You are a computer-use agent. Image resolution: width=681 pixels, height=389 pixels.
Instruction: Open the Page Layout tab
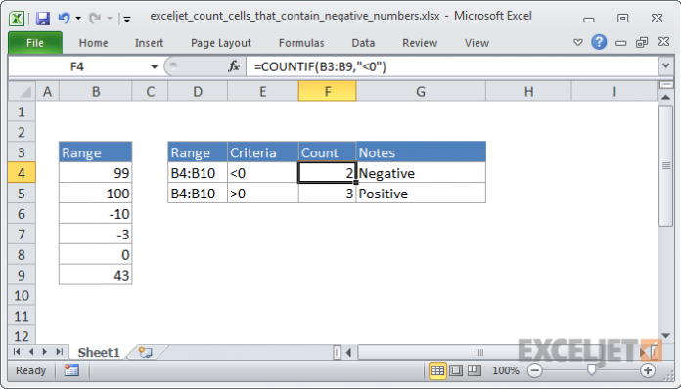coord(220,43)
